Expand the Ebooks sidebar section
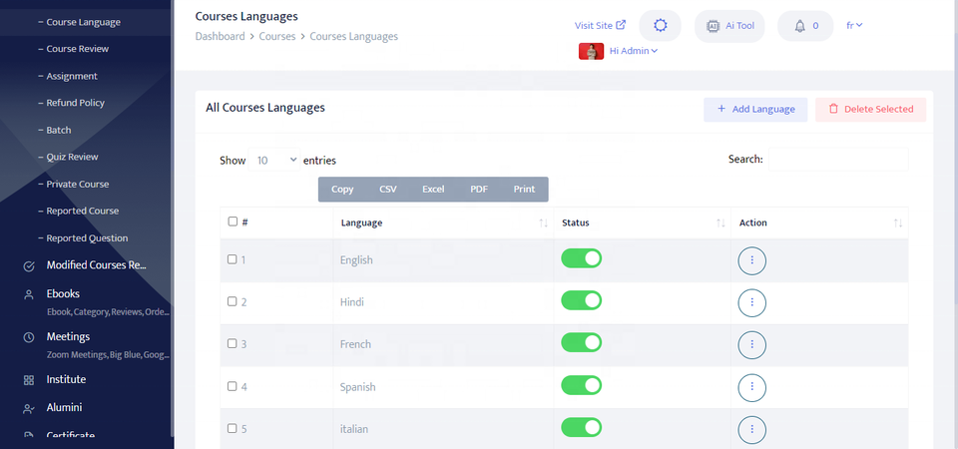This screenshot has width=958, height=449. pos(63,293)
